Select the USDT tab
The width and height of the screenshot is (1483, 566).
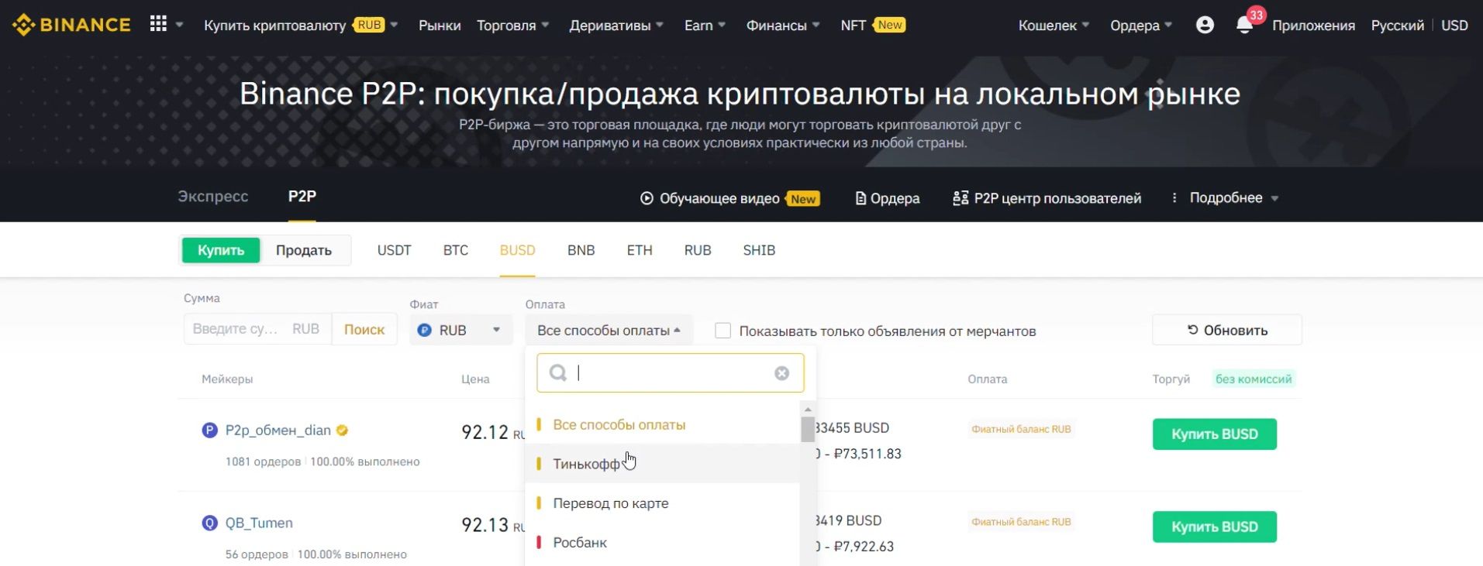[x=394, y=250]
